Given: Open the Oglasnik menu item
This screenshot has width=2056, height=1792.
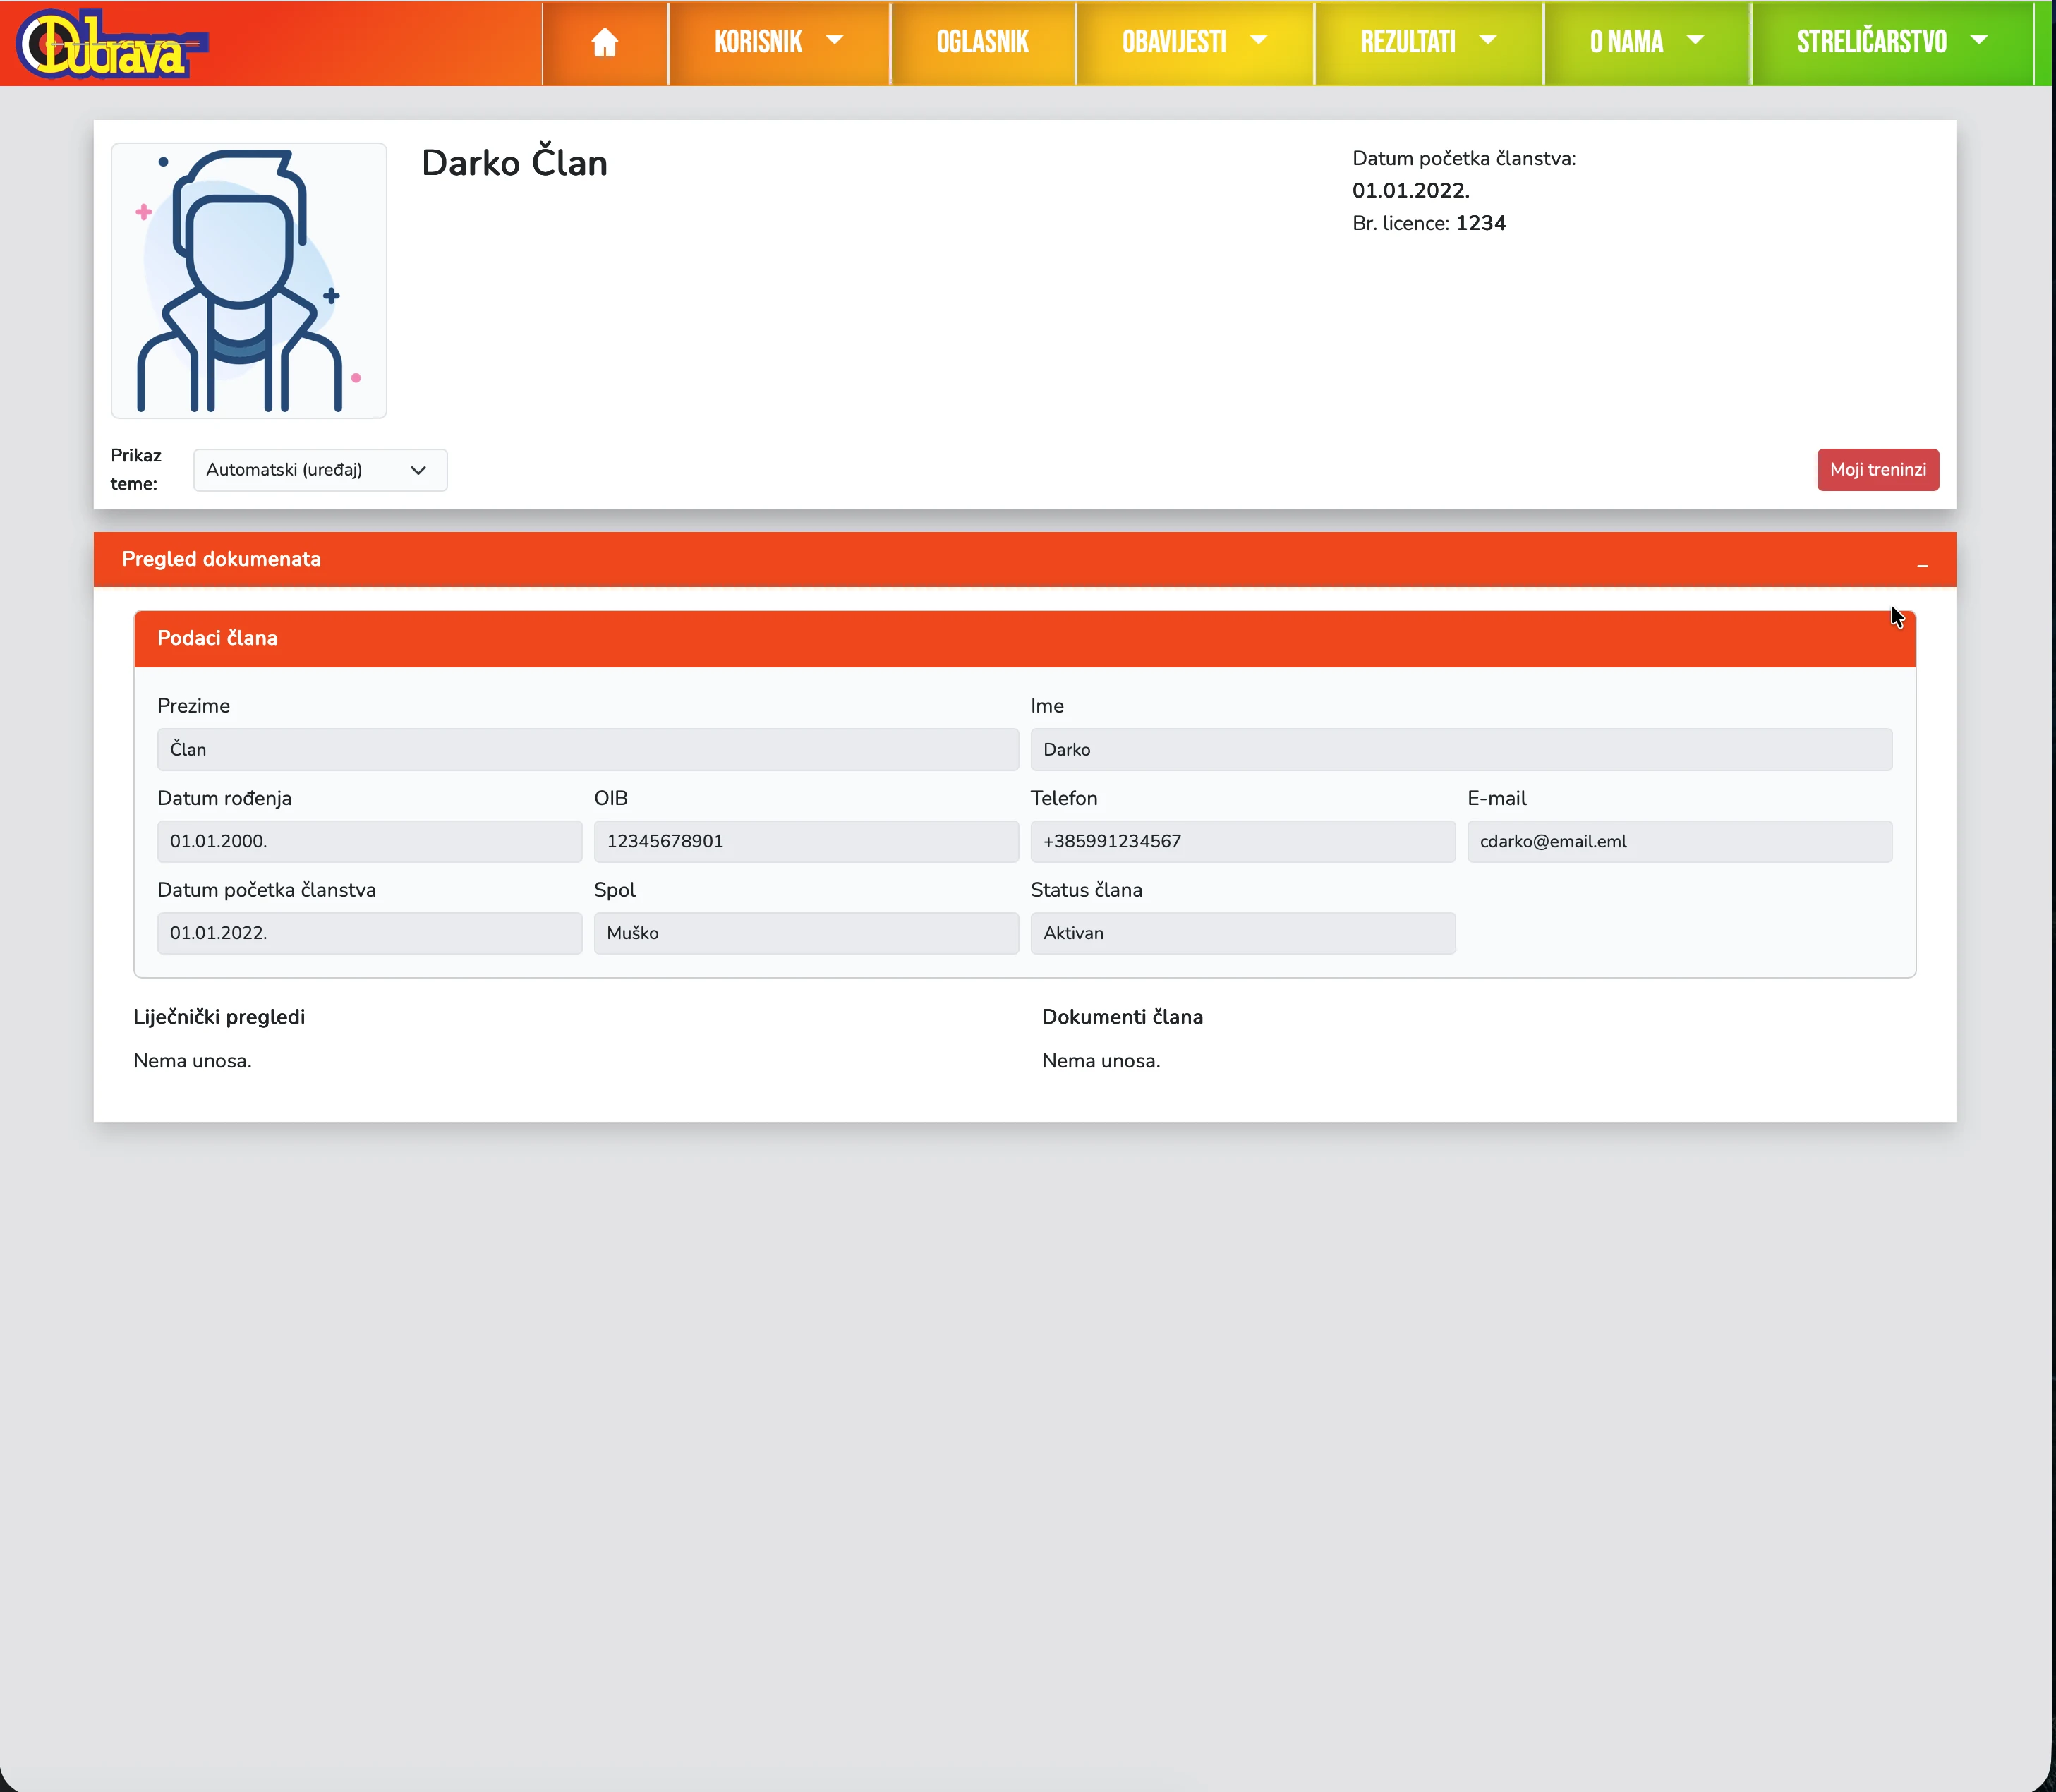Looking at the screenshot, I should tap(982, 42).
